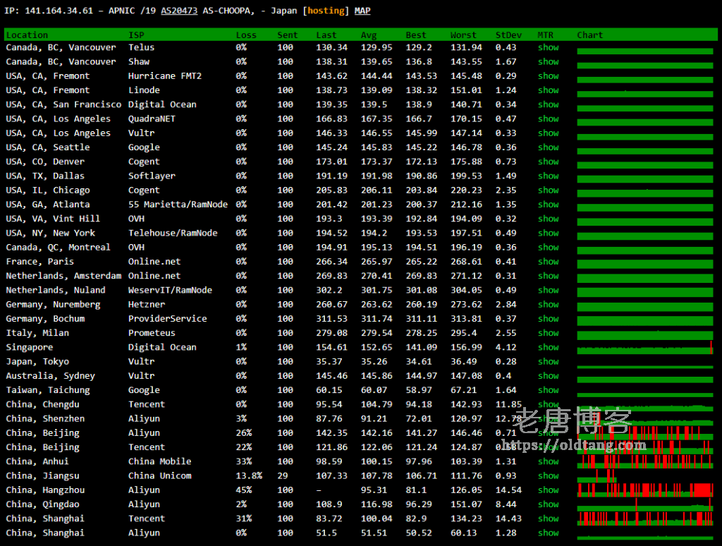Image resolution: width=722 pixels, height=546 pixels.
Task: Click the StDev column header
Action: pos(508,35)
